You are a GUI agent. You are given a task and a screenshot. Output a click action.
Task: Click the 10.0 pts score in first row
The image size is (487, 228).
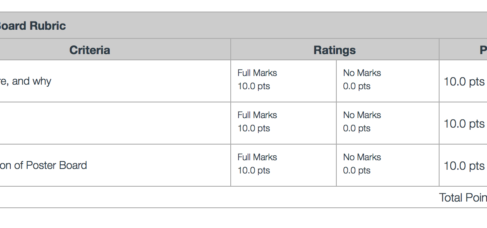point(464,82)
